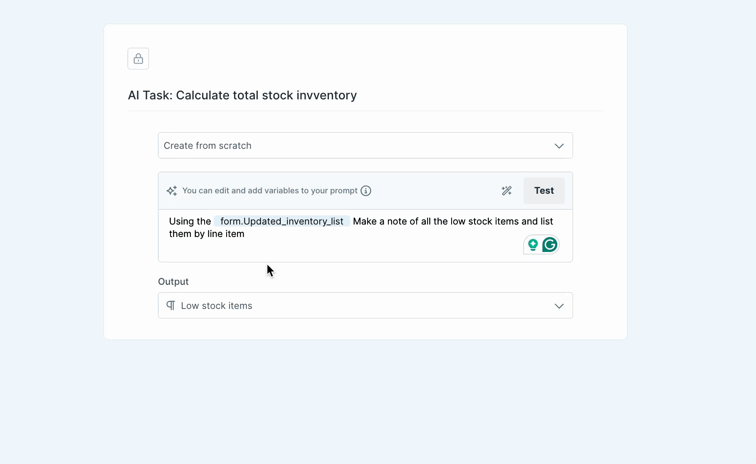Click the AI sparkles icon in prompt header
The height and width of the screenshot is (464, 756).
coord(172,190)
